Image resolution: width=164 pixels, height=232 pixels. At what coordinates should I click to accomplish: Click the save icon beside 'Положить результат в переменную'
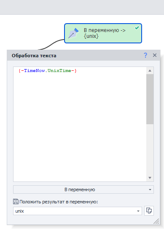click(x=16, y=202)
